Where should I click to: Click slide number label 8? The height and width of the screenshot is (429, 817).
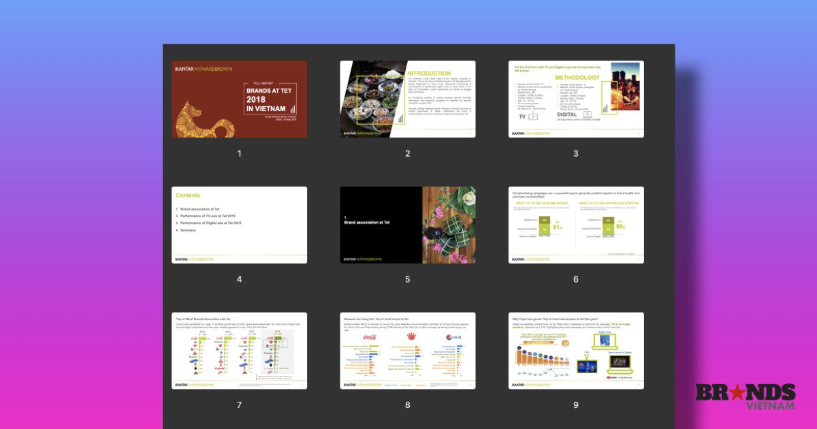click(407, 405)
